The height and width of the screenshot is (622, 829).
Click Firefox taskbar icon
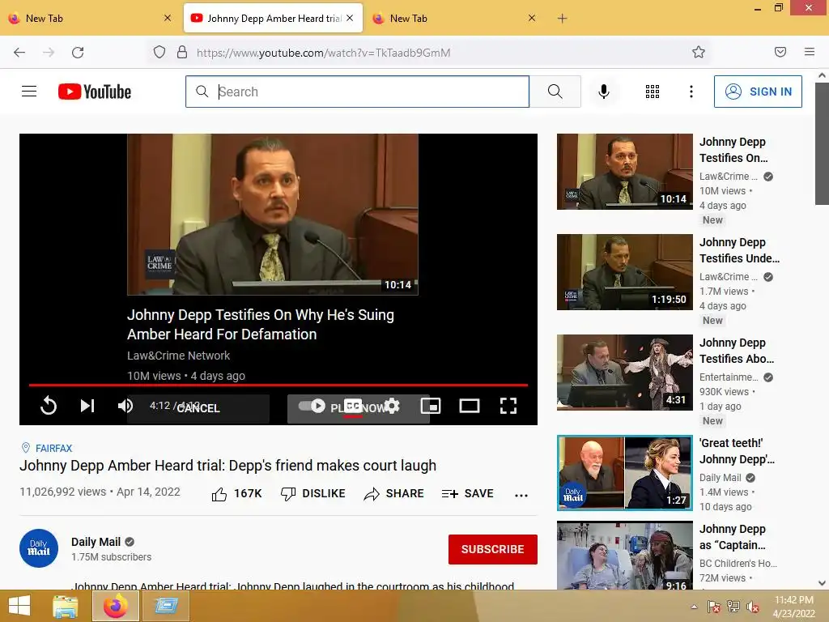point(116,606)
